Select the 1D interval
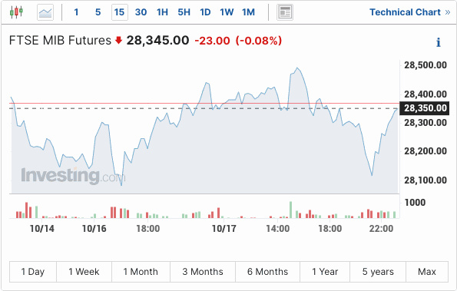This screenshot has height=291, width=457. (205, 12)
